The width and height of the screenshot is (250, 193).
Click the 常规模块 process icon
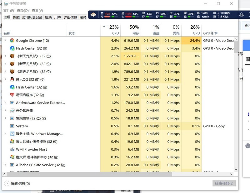coord(12,118)
